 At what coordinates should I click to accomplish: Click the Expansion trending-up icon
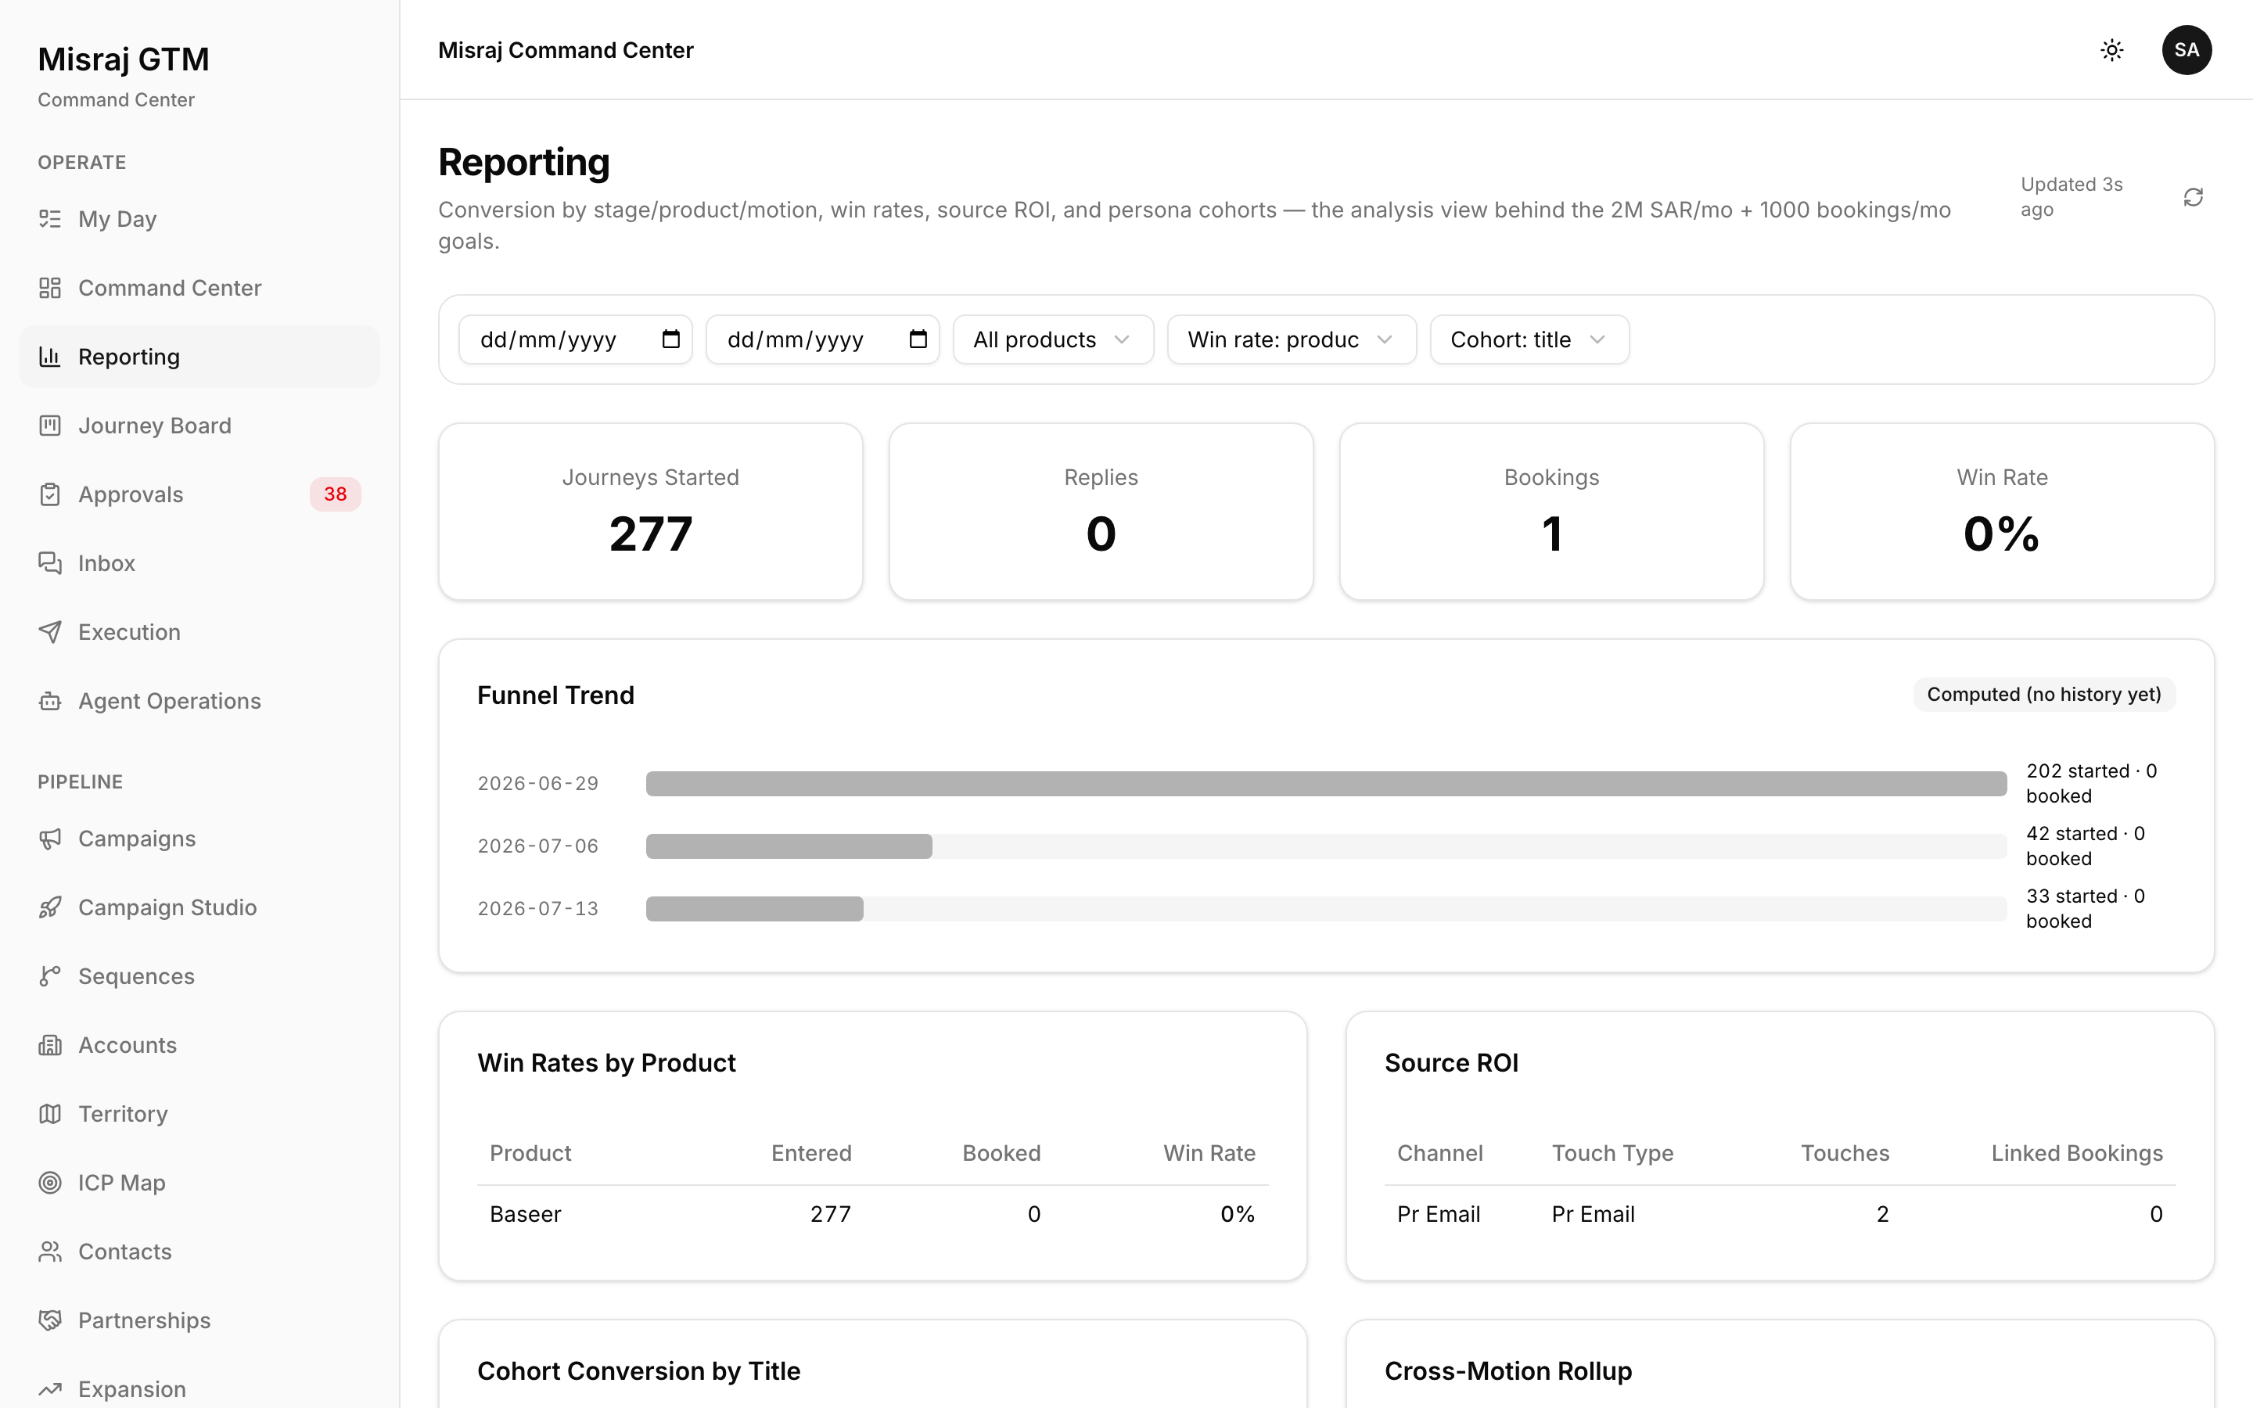(x=50, y=1390)
